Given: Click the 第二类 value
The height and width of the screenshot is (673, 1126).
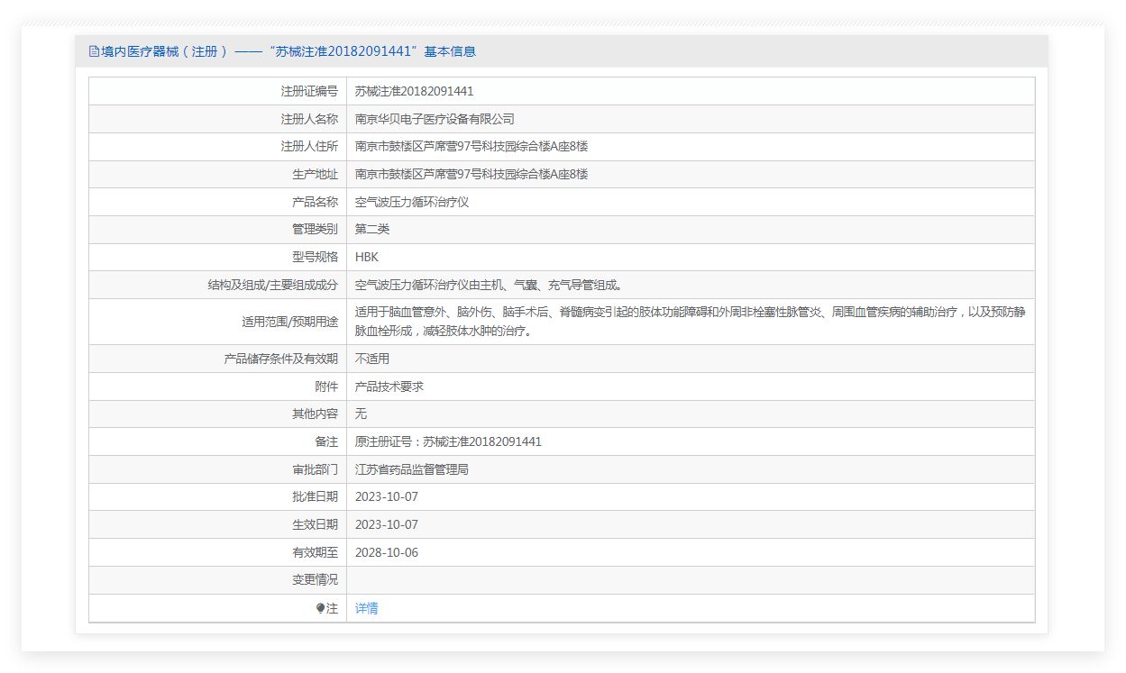Looking at the screenshot, I should [x=372, y=230].
